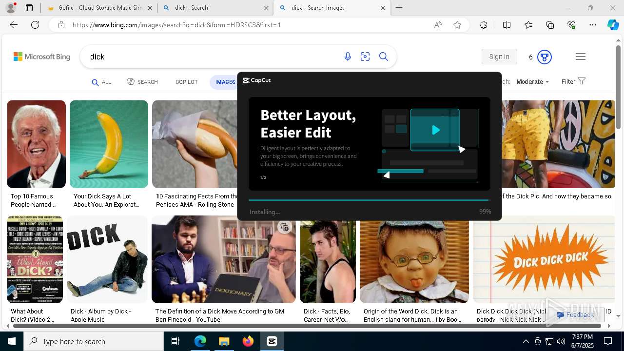Screen dimensions: 624x351
Task: Open File Explorer from taskbar
Action: tap(224, 341)
